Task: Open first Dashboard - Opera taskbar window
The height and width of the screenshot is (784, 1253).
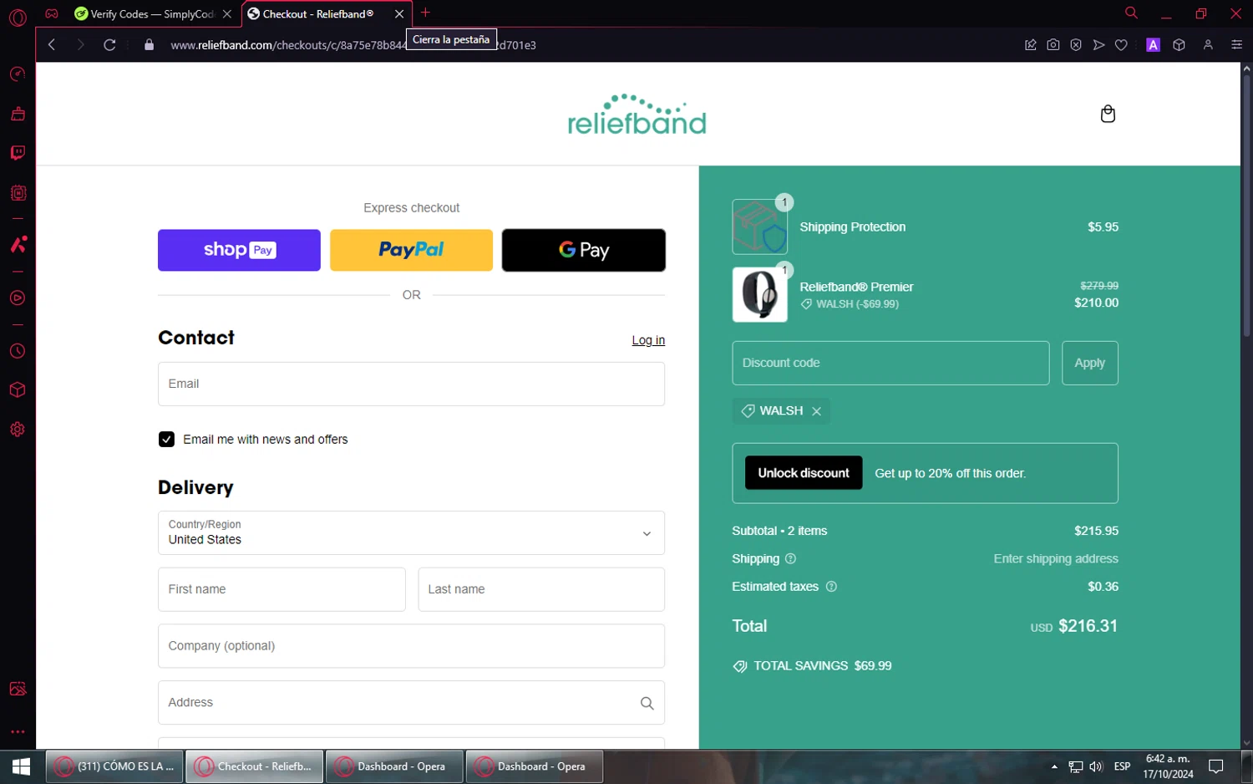Action: click(x=393, y=766)
